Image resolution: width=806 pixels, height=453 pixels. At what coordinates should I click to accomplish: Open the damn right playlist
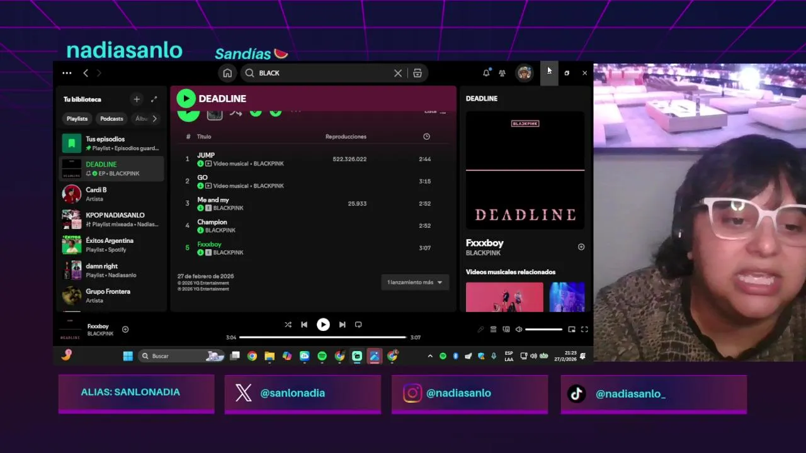(x=111, y=270)
